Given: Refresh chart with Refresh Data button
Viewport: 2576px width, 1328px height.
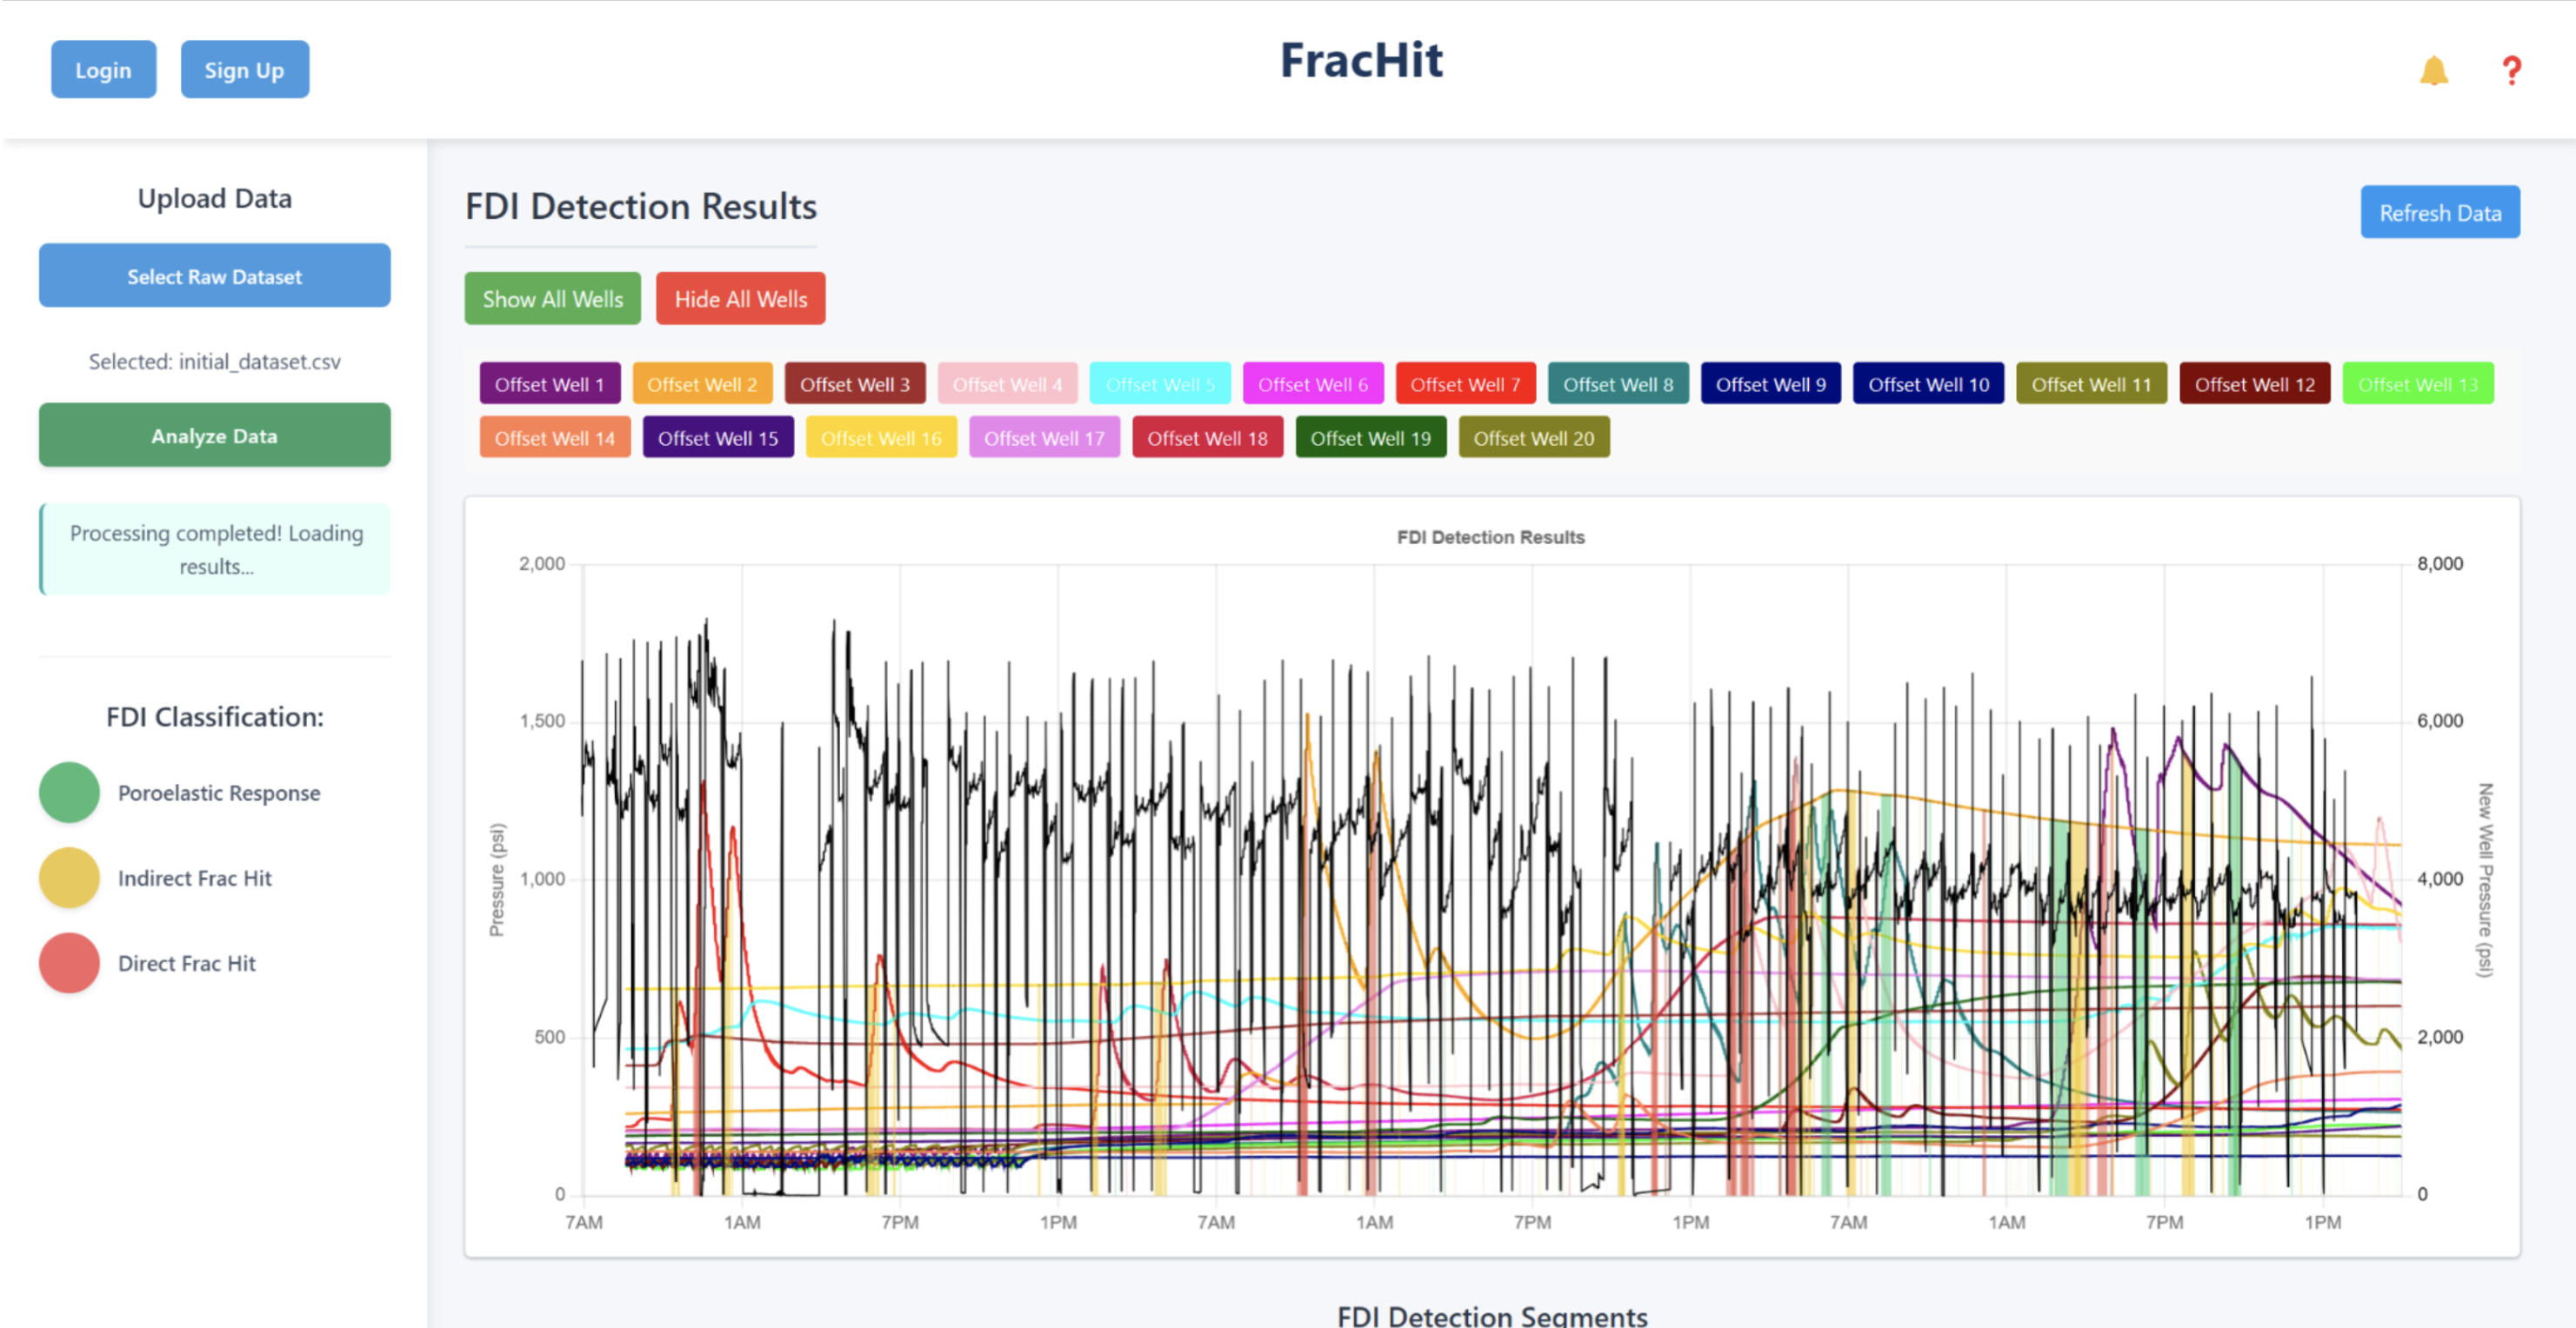Looking at the screenshot, I should (x=2440, y=212).
